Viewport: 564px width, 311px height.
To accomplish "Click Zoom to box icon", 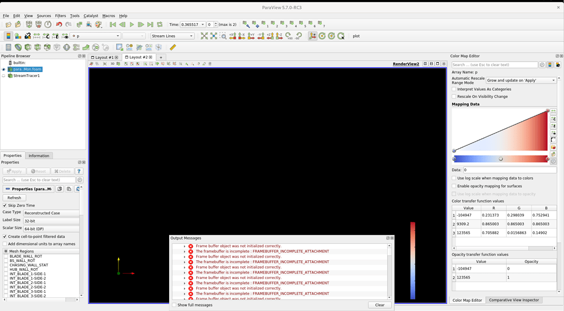I will (223, 36).
